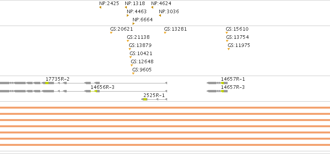Click the NP:2425 label text
The width and height of the screenshot is (330, 154).
[x=109, y=3]
